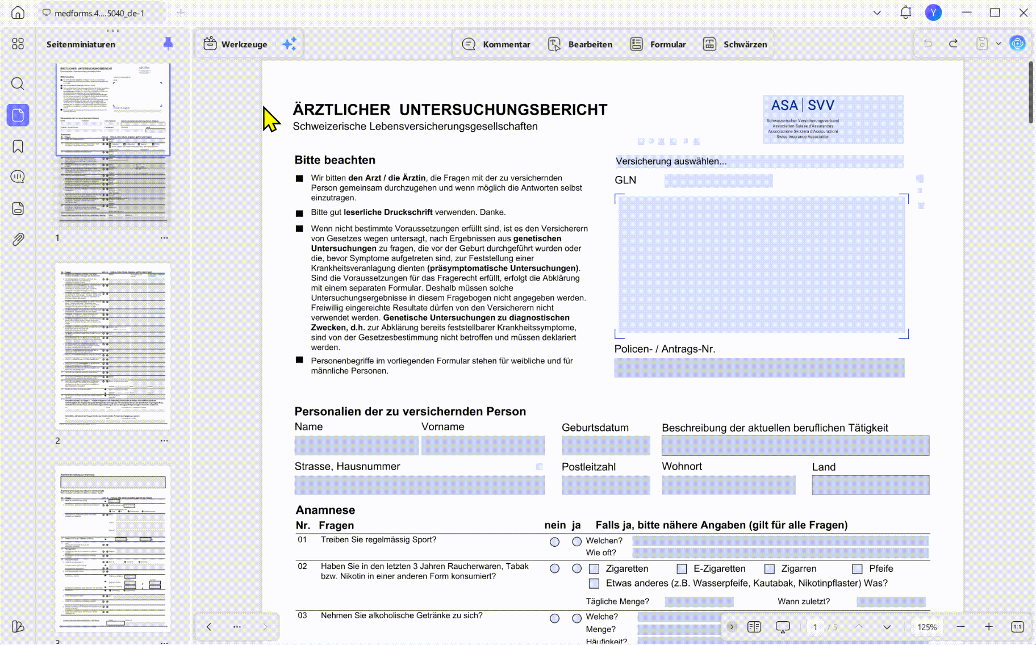This screenshot has width=1036, height=645.
Task: Switch to the Schwärzen tab
Action: [x=735, y=44]
